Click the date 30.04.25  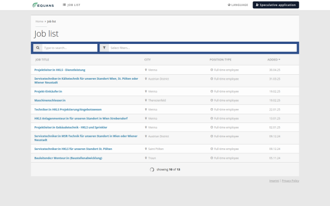pyautogui.click(x=274, y=70)
